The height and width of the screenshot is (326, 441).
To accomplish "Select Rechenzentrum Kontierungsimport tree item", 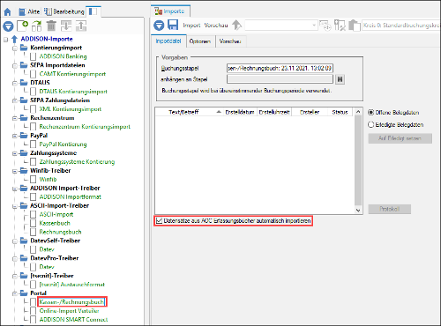I will [x=85, y=127].
